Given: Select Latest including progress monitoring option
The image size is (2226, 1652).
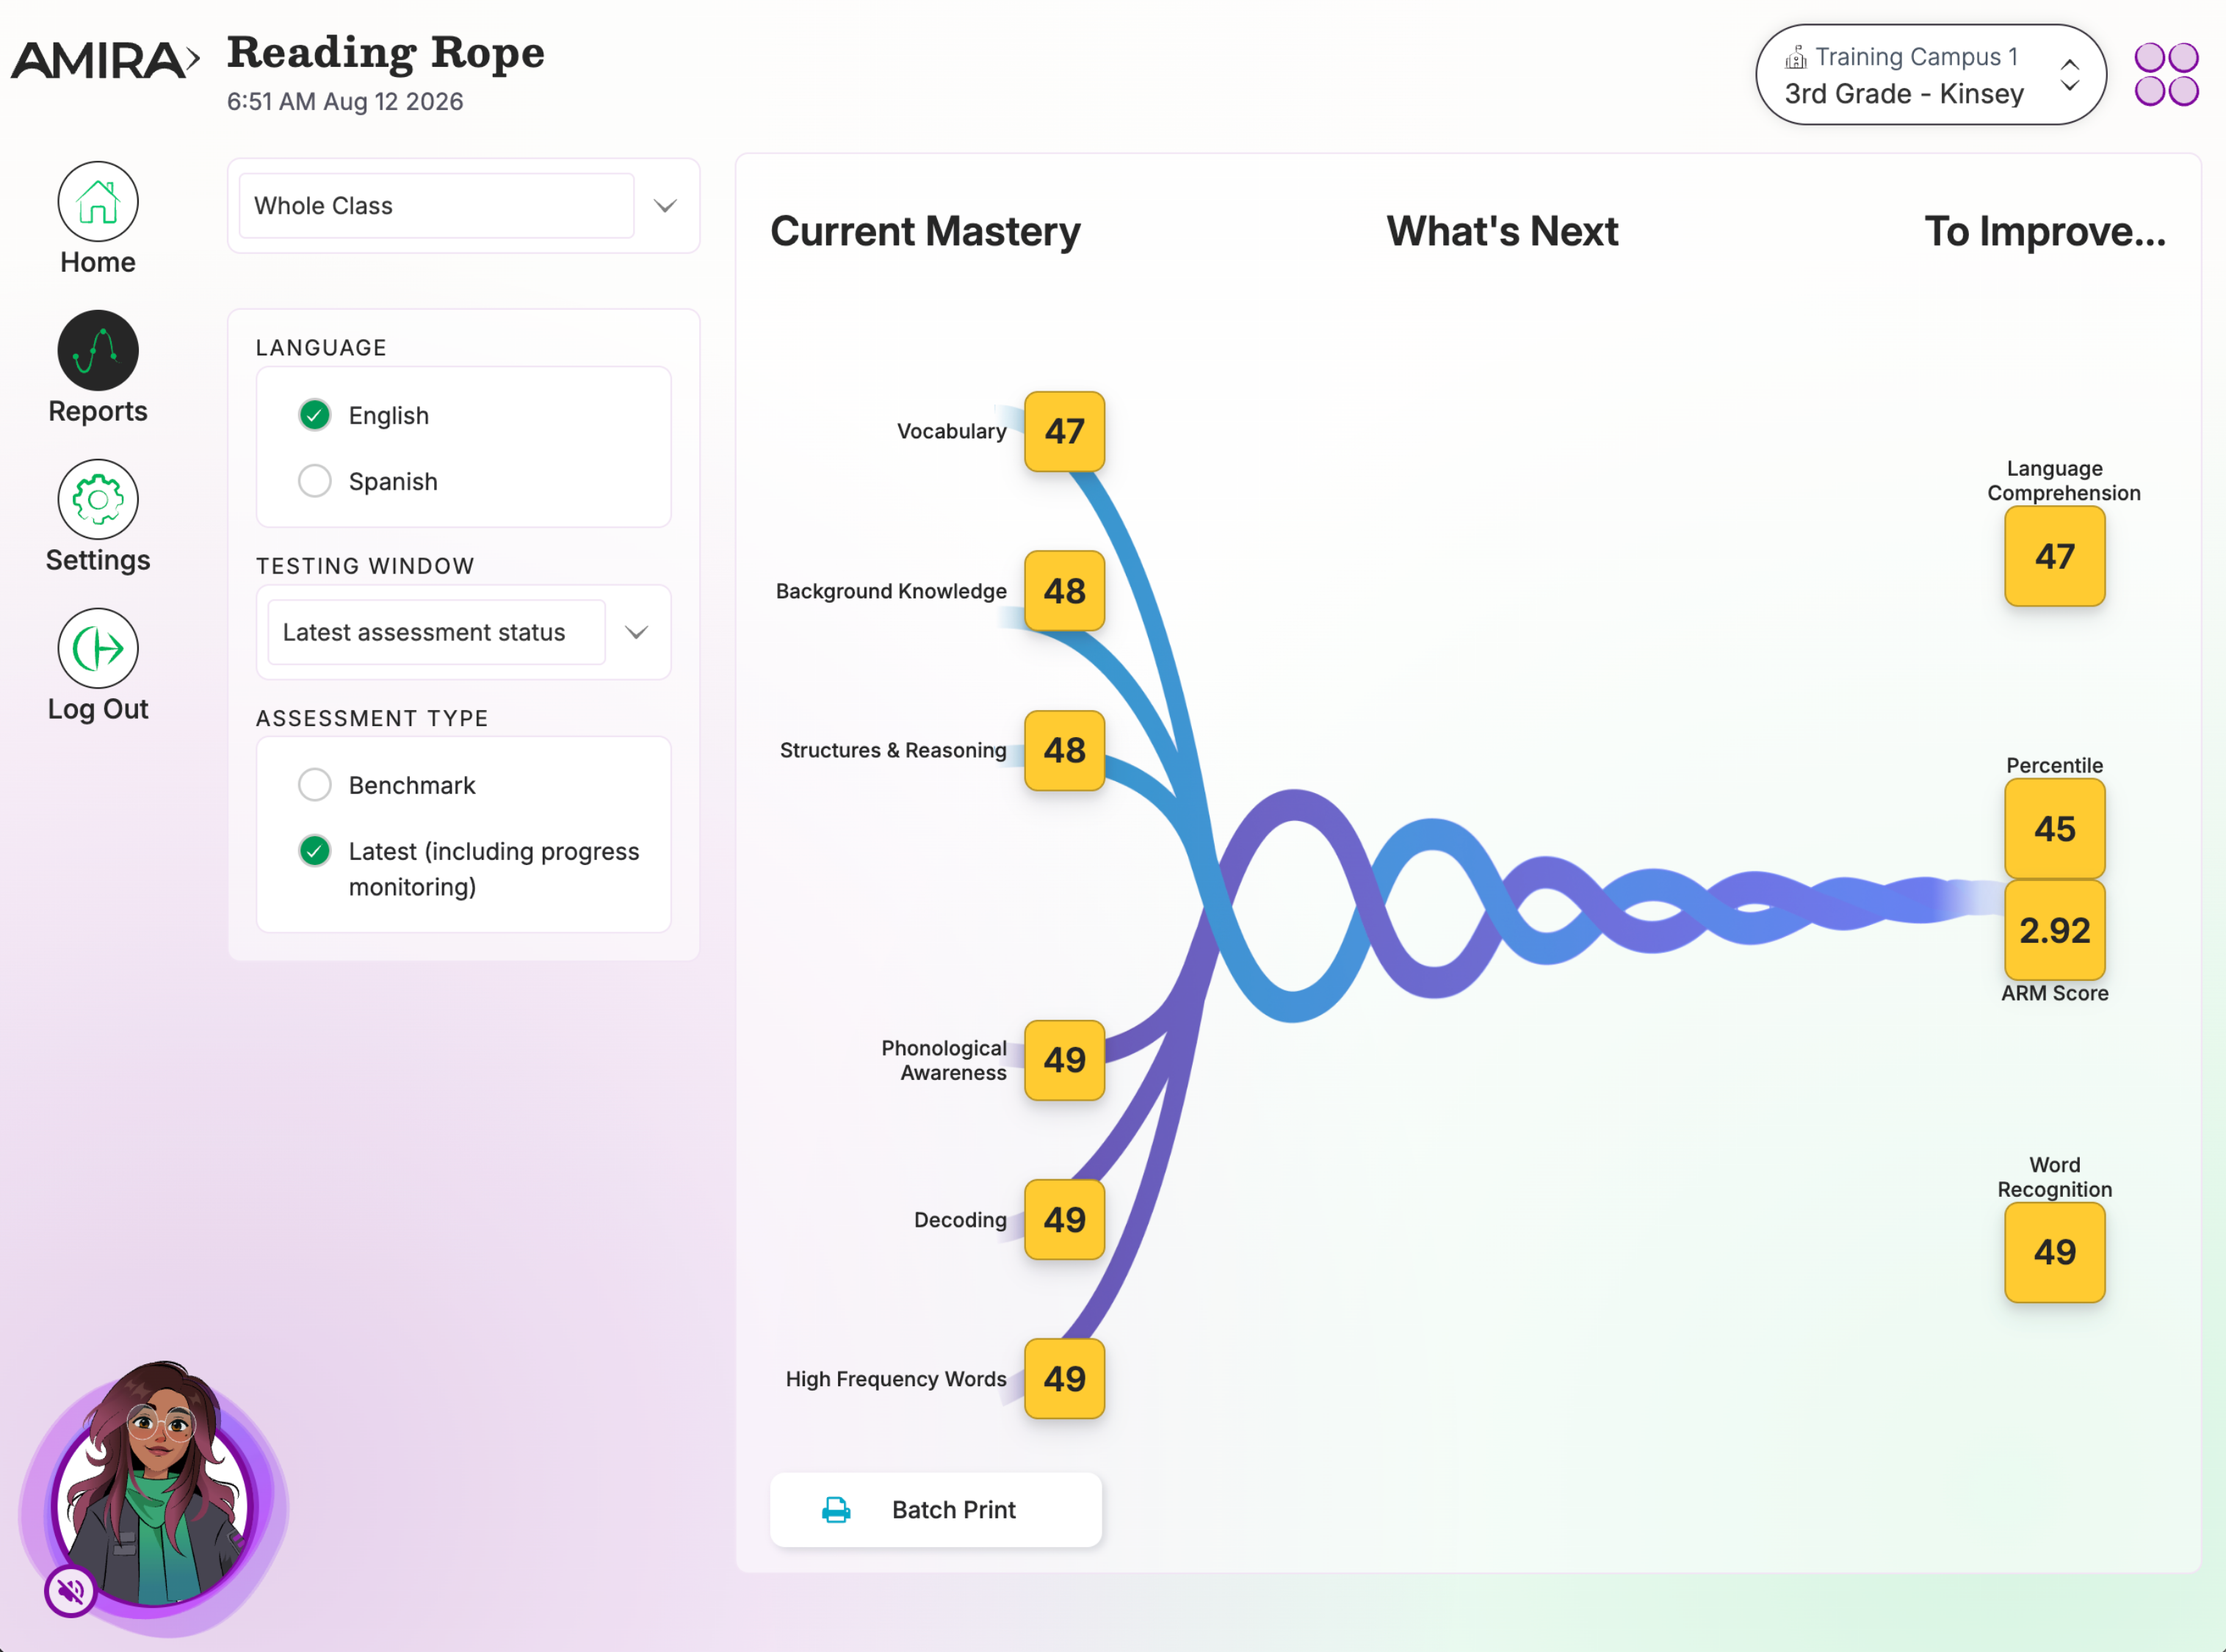Looking at the screenshot, I should (x=314, y=851).
